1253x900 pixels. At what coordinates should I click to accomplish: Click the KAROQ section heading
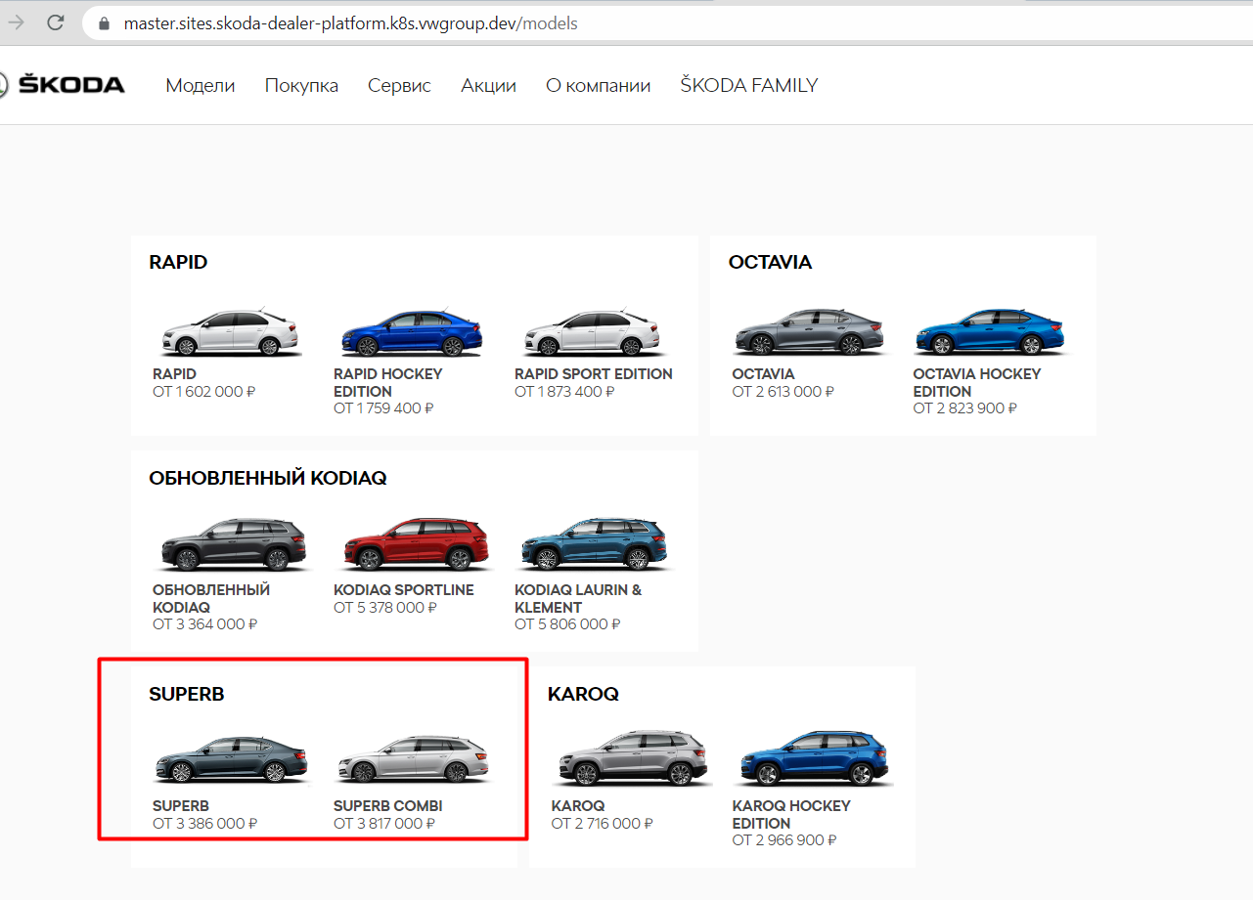(583, 694)
